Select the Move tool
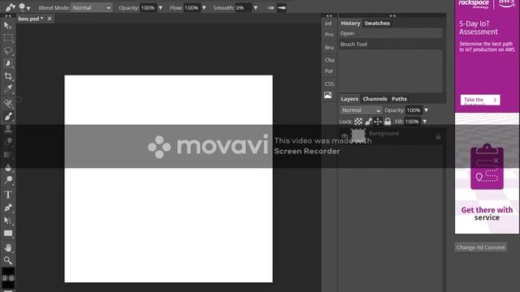Viewport: 520px width, 292px height. coord(8,25)
